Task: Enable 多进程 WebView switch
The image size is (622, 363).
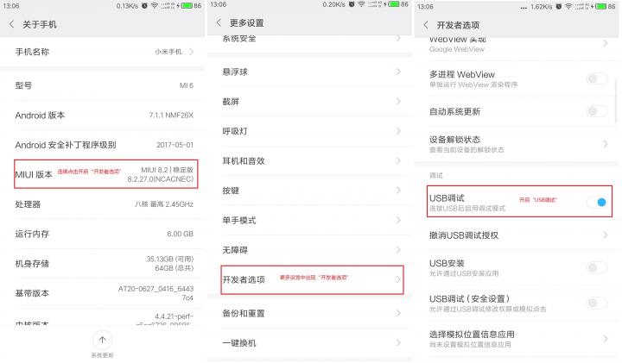Action: (x=597, y=78)
